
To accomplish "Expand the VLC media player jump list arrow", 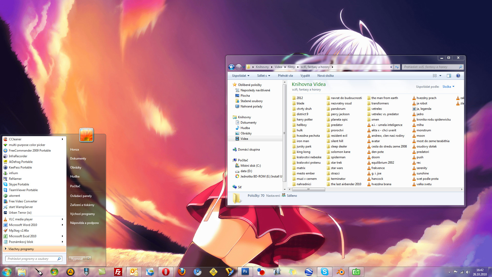I will point(62,219).
